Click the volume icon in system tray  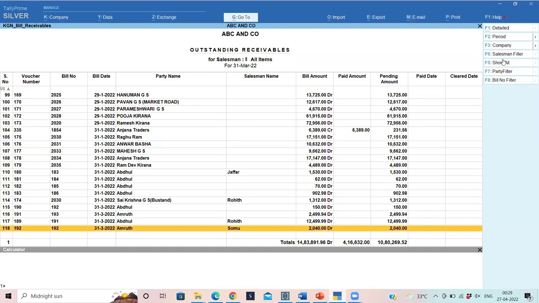(x=478, y=296)
